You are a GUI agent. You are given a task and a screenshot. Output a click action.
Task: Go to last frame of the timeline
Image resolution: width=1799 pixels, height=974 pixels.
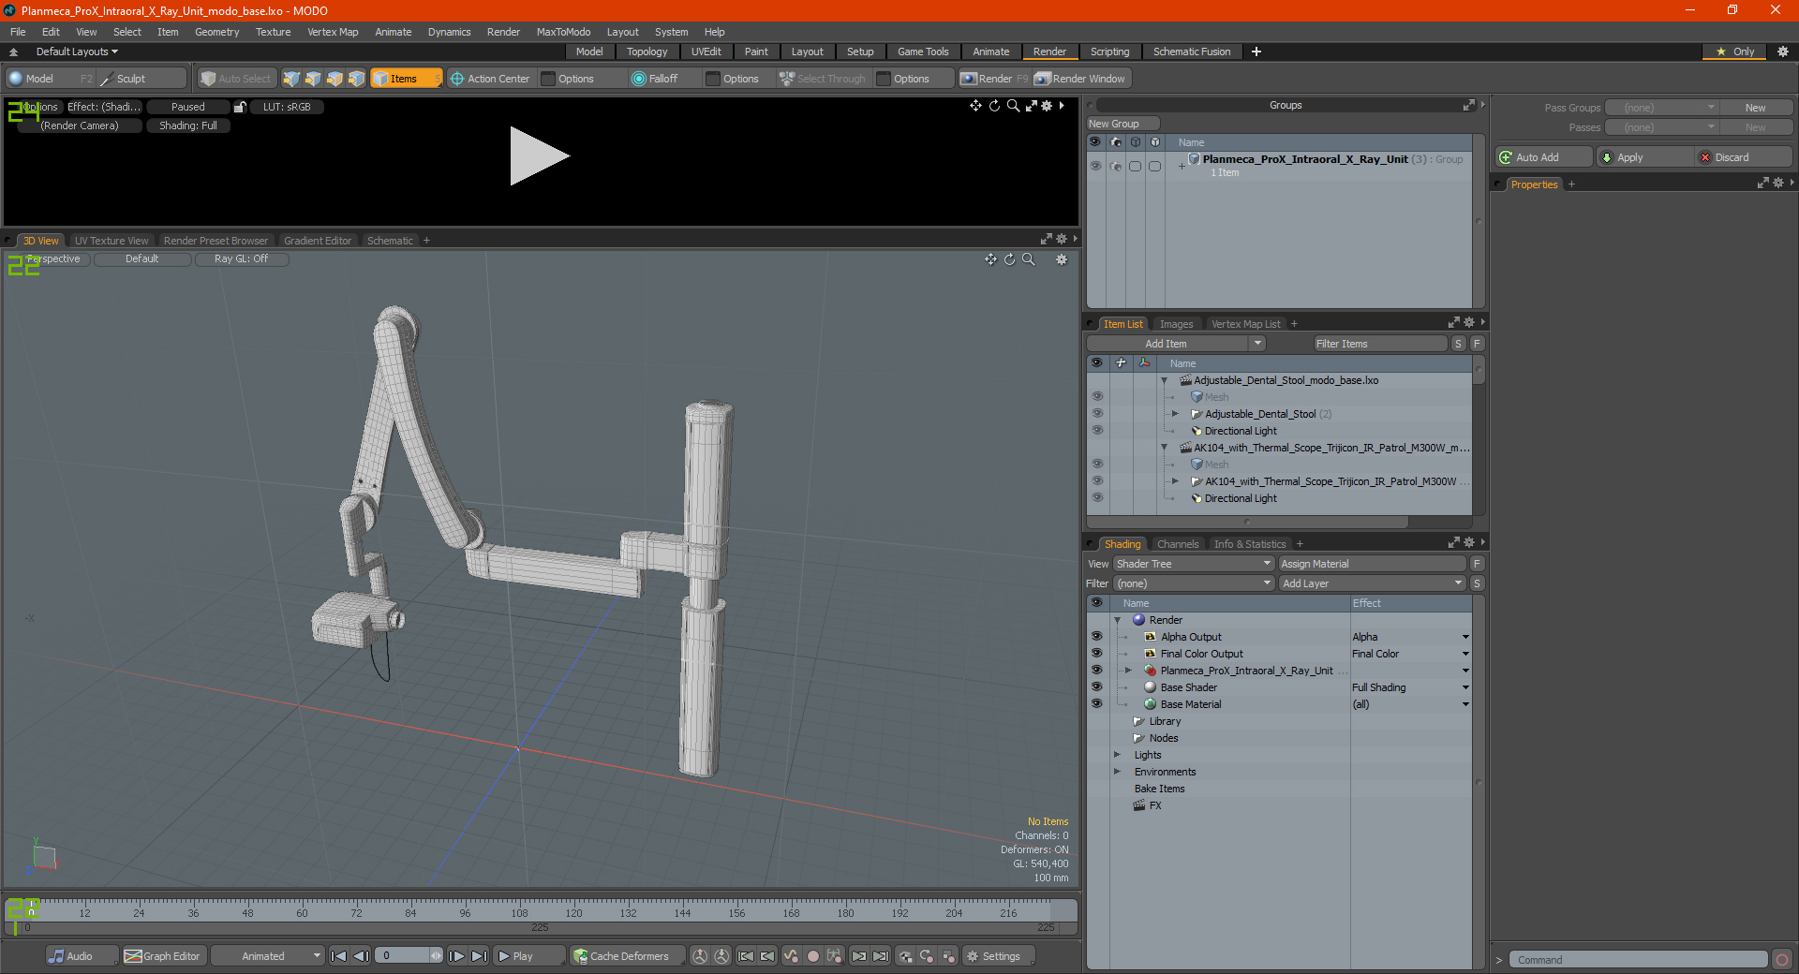479,956
